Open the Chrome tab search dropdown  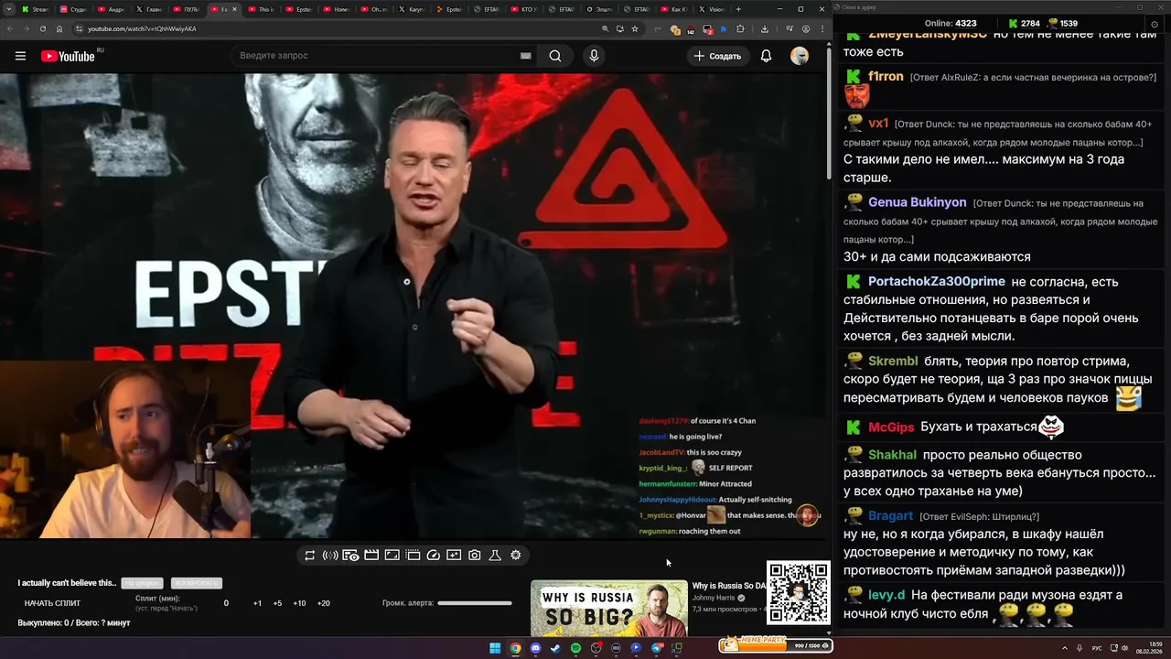[x=11, y=9]
